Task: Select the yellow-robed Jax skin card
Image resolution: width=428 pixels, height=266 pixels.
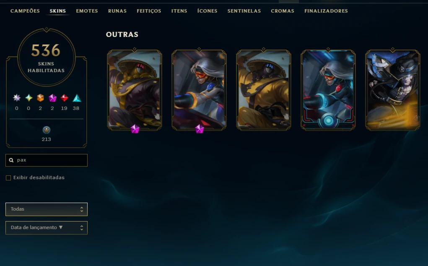Action: [x=264, y=90]
